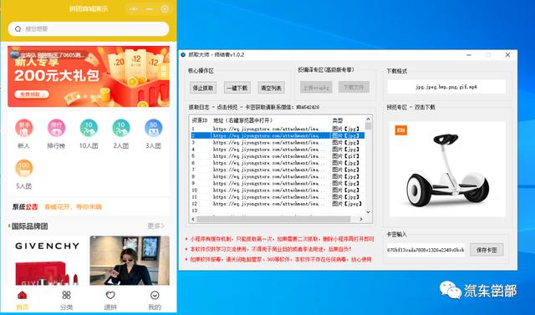Image resolution: width=535 pixels, height=315 pixels.
Task: Minimize the 抓取大师 window
Action: pyautogui.click(x=469, y=55)
